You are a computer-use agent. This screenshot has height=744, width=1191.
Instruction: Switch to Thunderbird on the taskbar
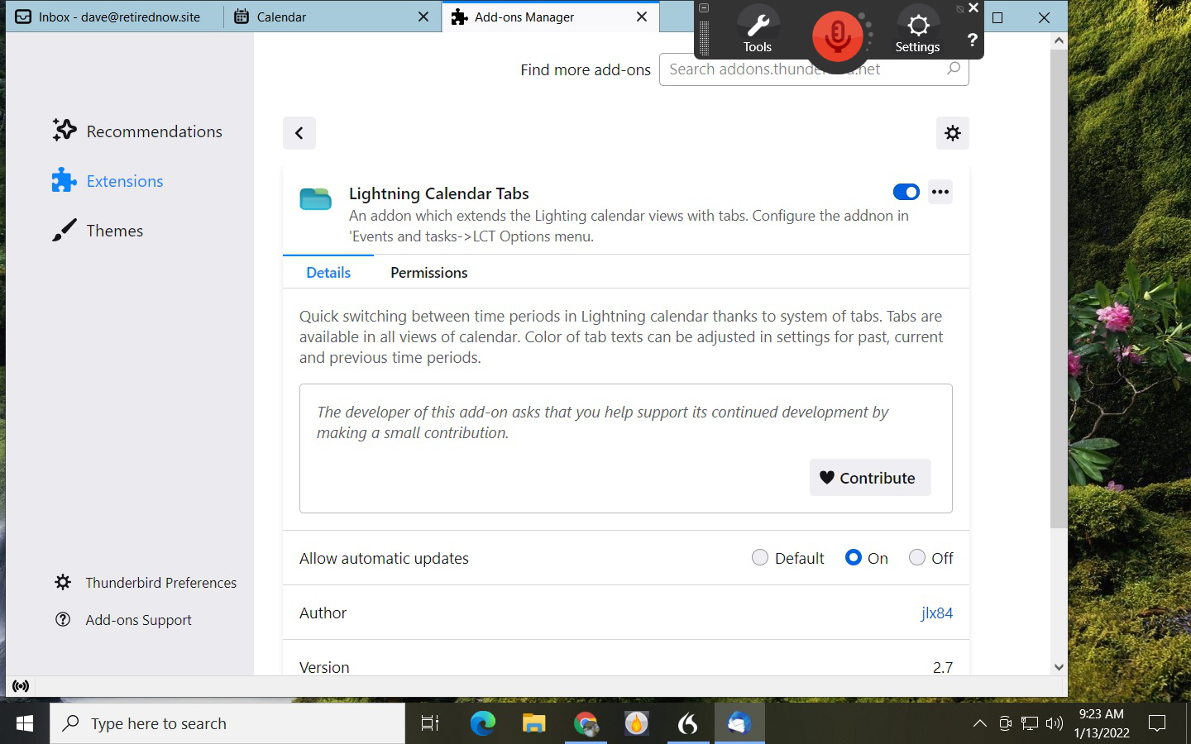pos(739,724)
